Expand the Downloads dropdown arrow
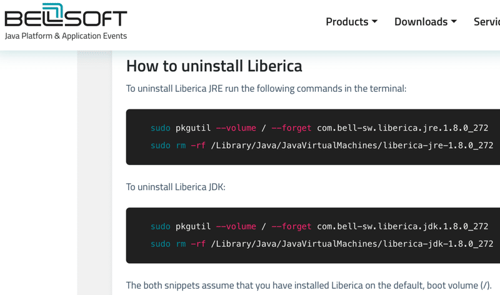The width and height of the screenshot is (500, 295). pyautogui.click(x=454, y=21)
